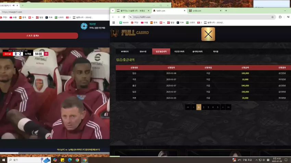Open 쿠팡! bookmark in right browser
The image size is (291, 163).
(x=135, y=23)
